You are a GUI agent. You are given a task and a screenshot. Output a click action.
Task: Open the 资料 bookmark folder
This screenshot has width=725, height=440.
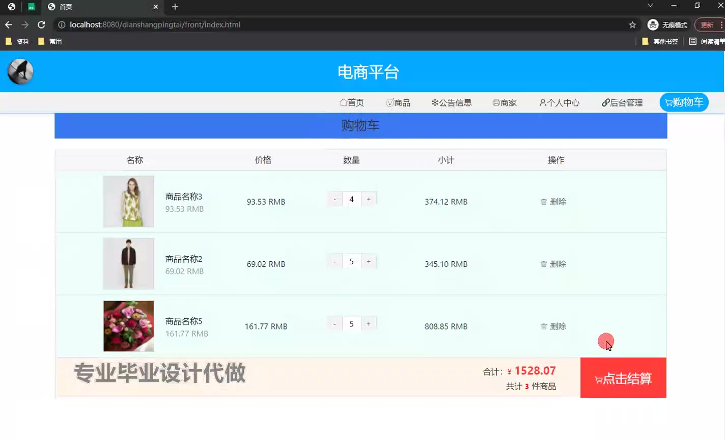[x=17, y=41]
